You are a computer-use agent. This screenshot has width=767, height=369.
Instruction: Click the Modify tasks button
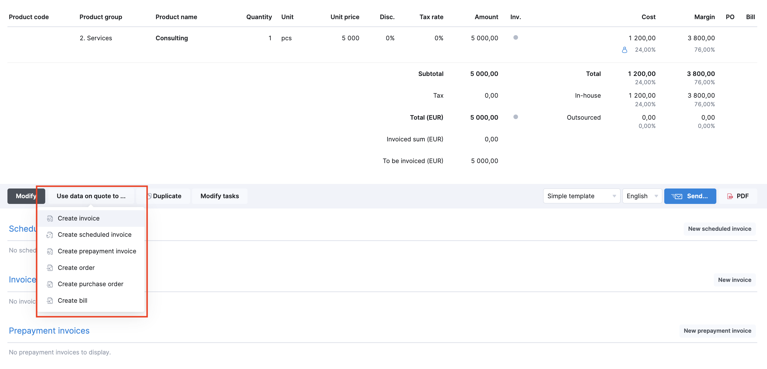[219, 196]
